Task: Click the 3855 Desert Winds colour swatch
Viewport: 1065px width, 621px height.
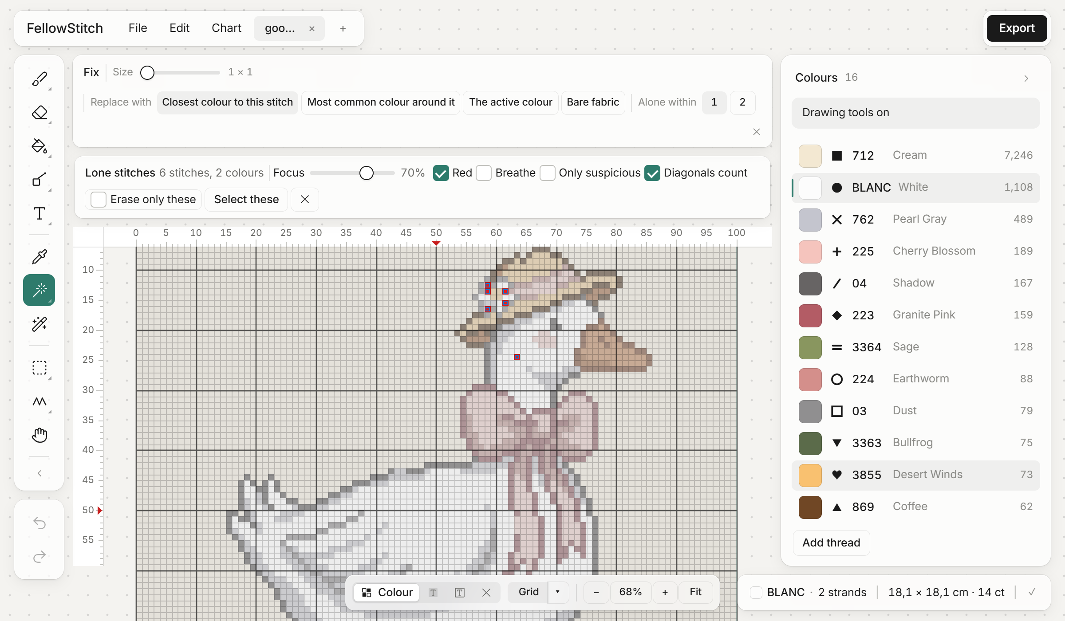Action: pos(810,475)
